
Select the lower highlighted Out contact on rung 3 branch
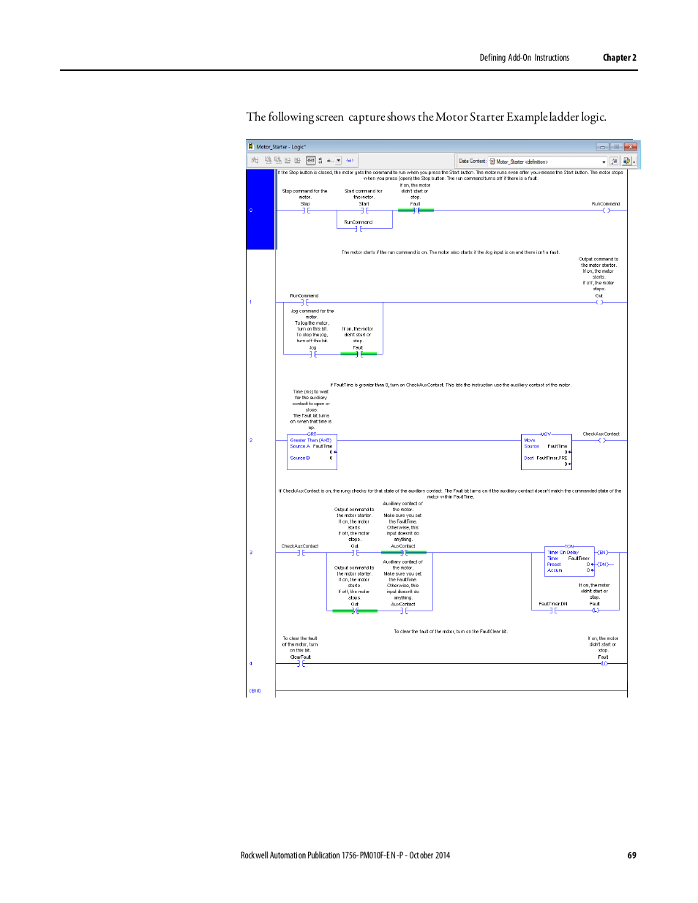pos(355,610)
